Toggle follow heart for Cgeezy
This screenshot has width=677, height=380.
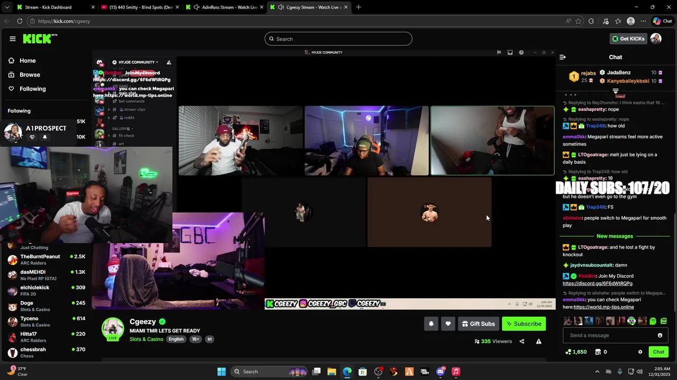[x=448, y=324]
